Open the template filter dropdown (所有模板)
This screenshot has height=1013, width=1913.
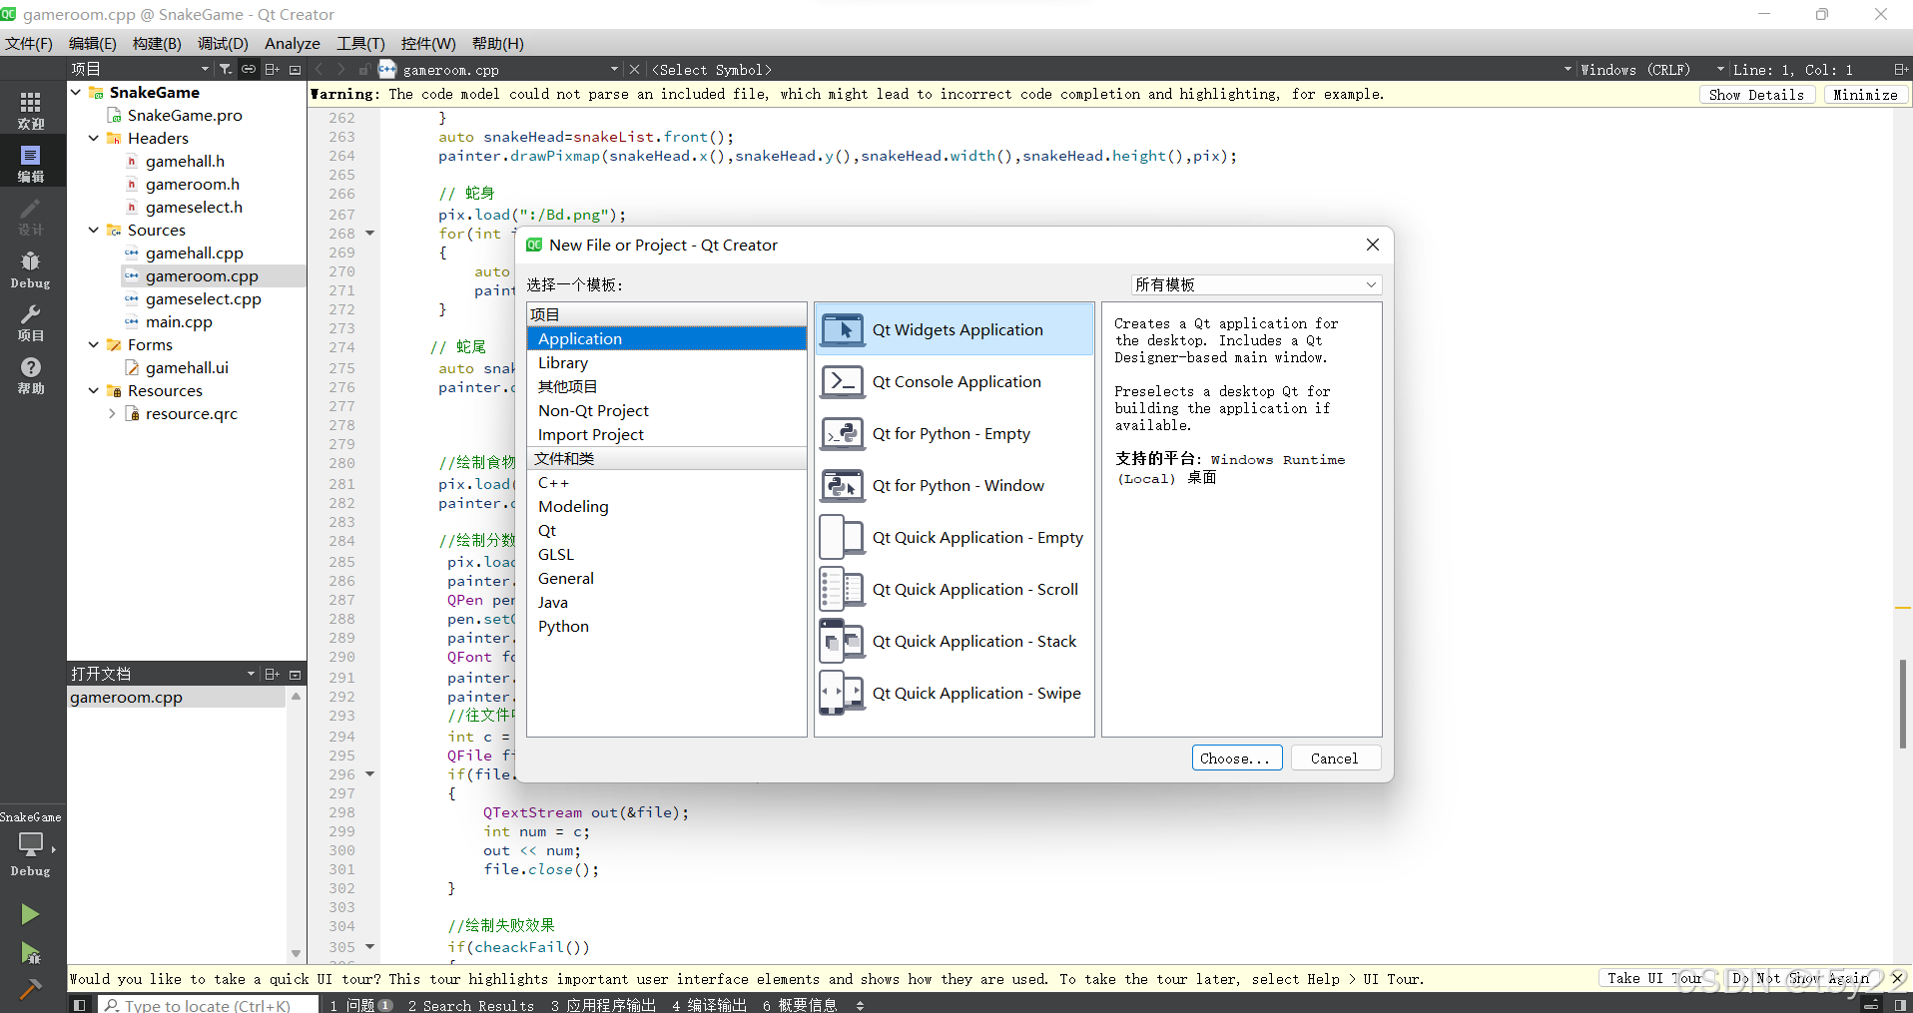(1256, 284)
